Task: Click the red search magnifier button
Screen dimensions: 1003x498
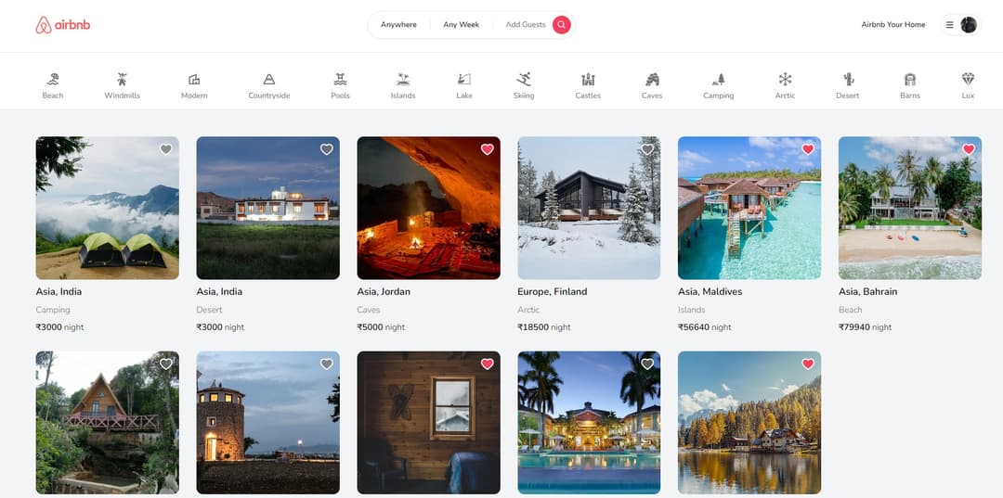Action: 562,25
